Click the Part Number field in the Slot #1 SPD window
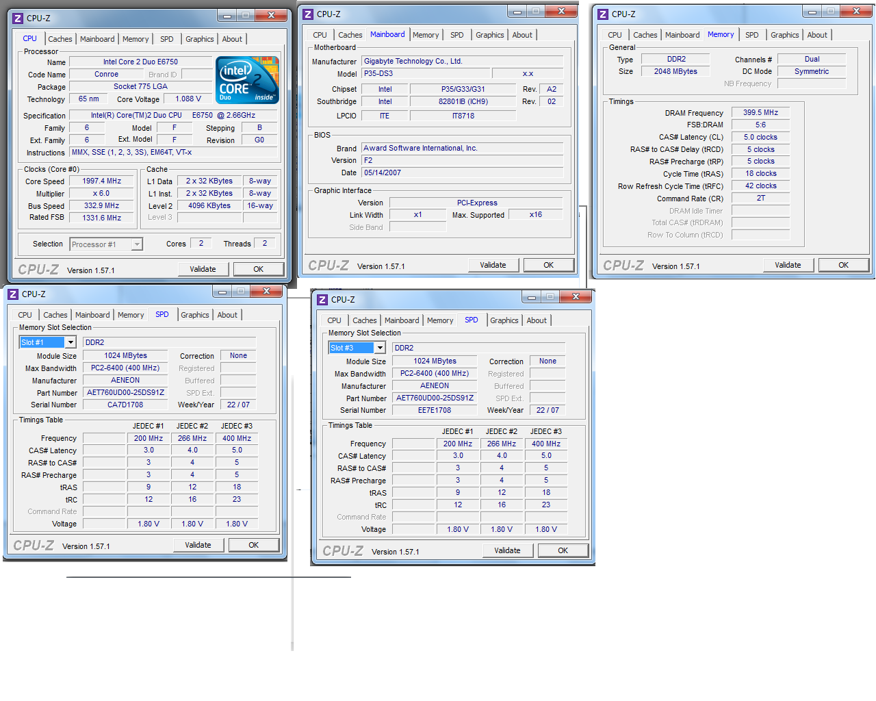This screenshot has width=876, height=701. click(x=125, y=392)
